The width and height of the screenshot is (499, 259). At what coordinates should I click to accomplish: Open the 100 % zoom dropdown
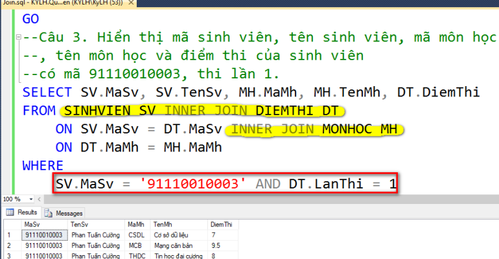(31, 199)
